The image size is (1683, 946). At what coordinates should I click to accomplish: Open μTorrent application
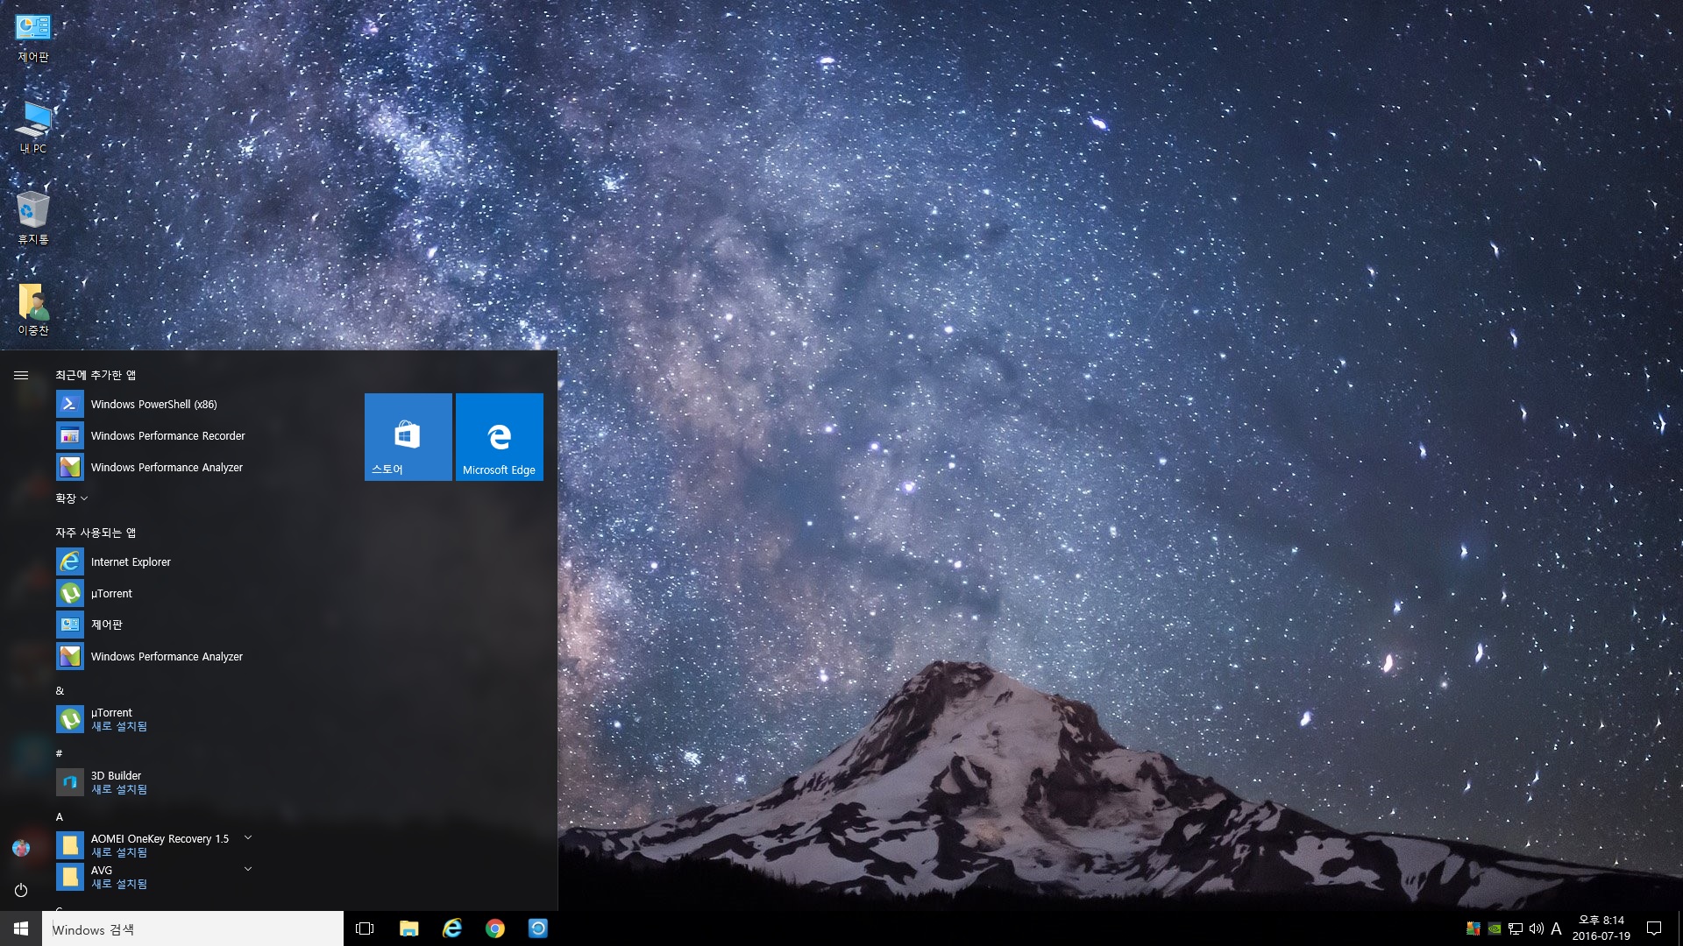click(x=111, y=592)
